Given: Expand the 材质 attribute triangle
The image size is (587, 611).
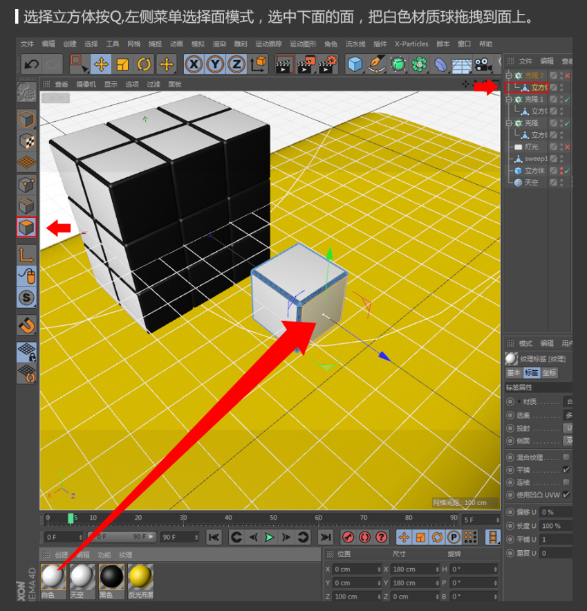Looking at the screenshot, I should [519, 401].
